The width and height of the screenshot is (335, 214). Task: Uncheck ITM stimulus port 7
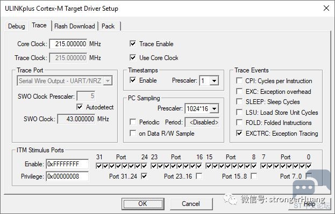pos(263,166)
